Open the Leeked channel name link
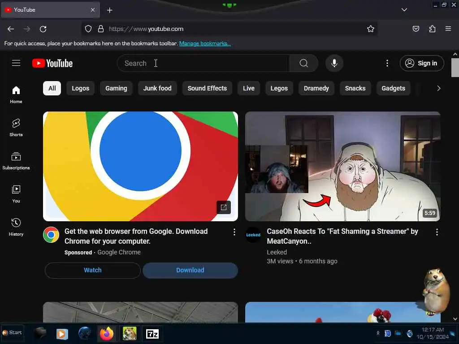Image resolution: width=459 pixels, height=344 pixels. 277,252
